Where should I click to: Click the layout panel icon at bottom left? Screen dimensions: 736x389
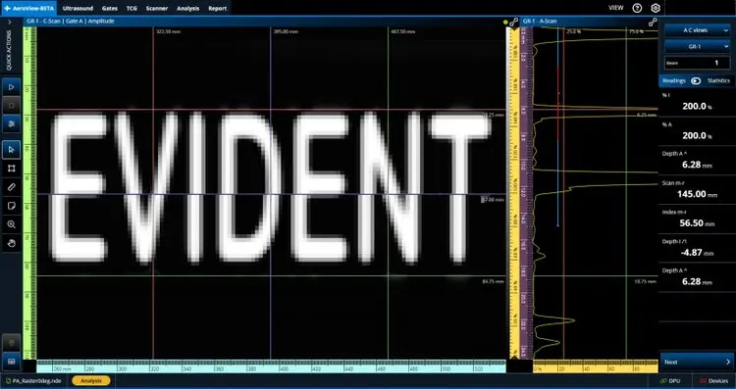tap(11, 362)
